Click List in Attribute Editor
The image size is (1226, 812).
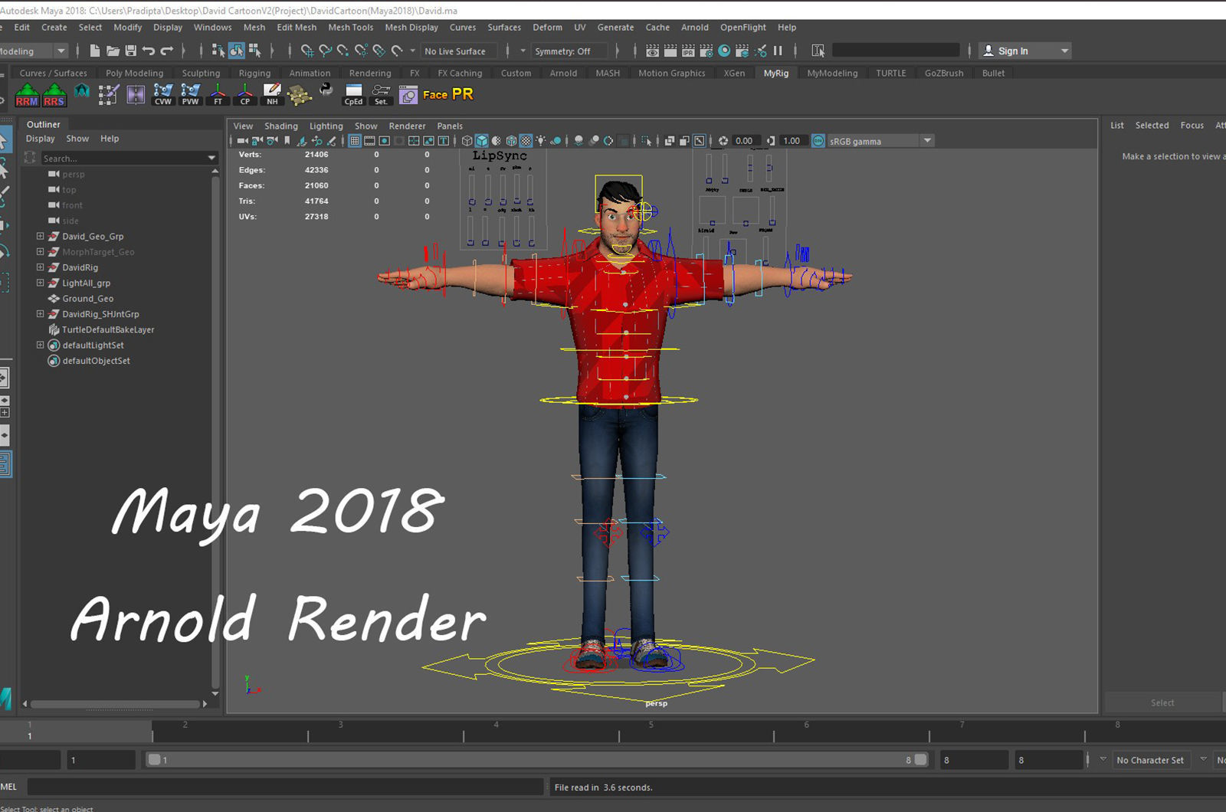coord(1117,126)
